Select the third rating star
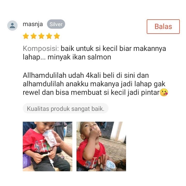Image resolution: width=186 pixels, height=186 pixels. [x=41, y=36]
